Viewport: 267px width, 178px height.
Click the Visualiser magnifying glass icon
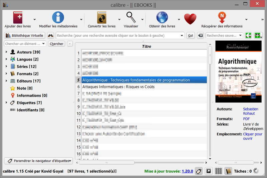[131, 17]
